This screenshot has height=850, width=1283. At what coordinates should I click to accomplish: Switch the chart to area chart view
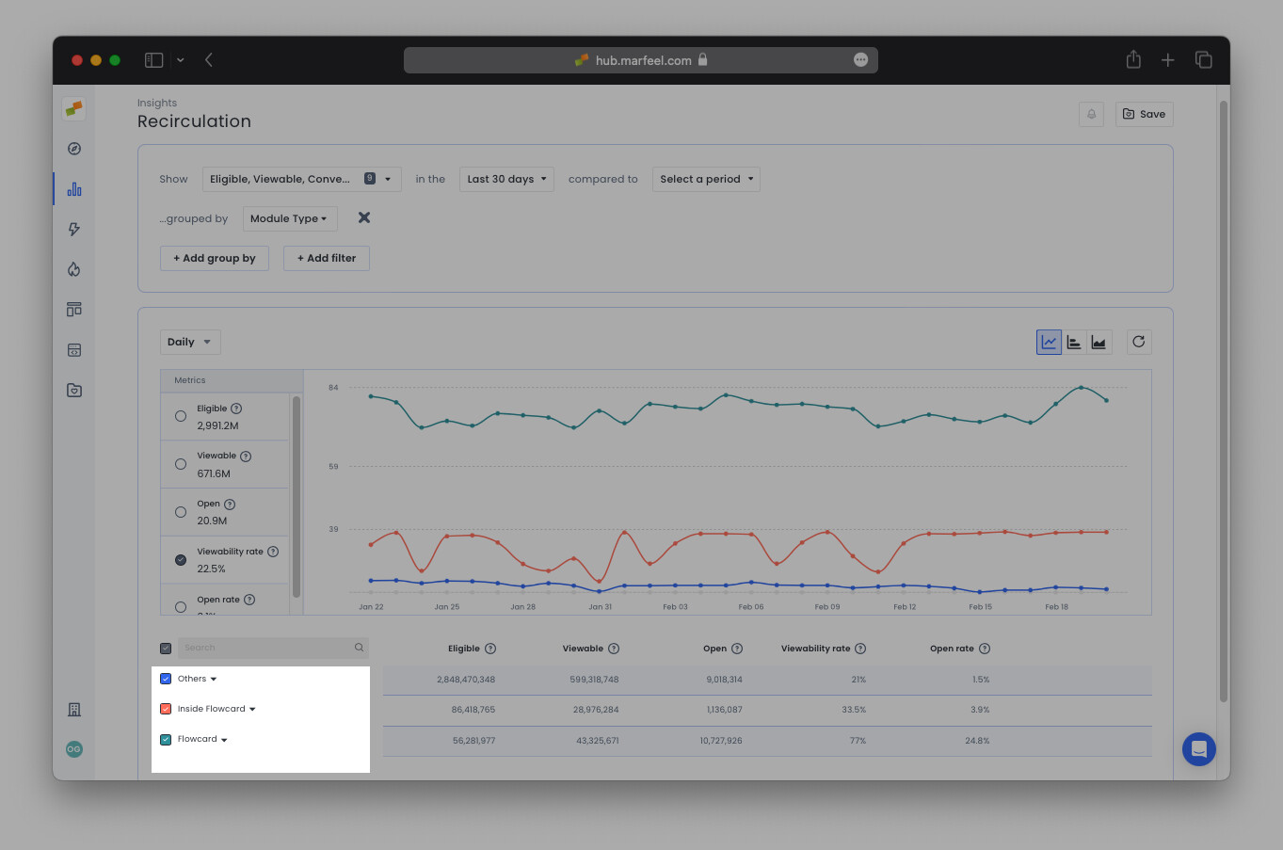point(1099,342)
